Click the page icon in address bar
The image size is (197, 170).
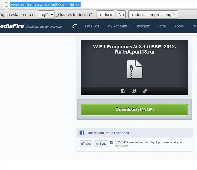coord(6,4)
